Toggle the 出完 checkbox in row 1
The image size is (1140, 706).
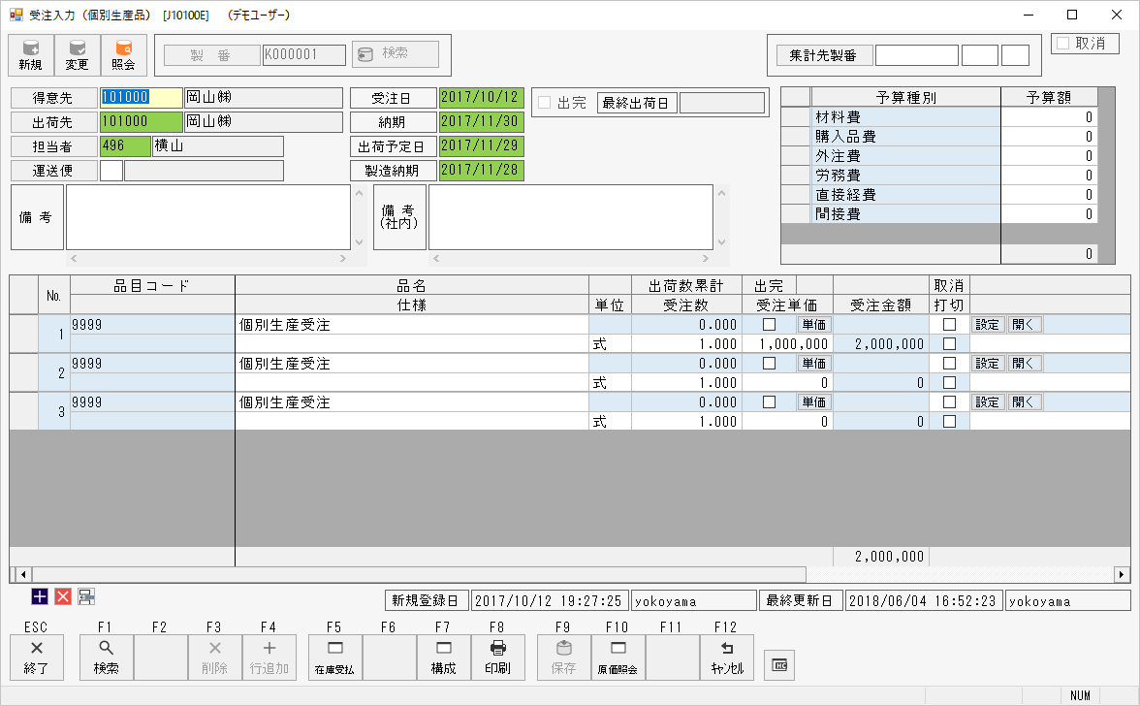pos(770,325)
